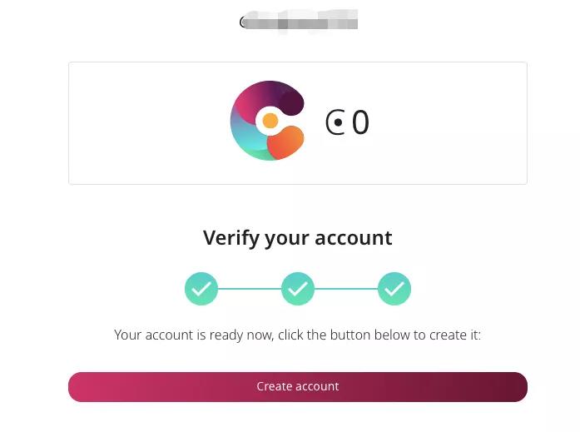Viewport: 580px width, 432px height.
Task: Click the blurred username at the top
Action: (x=304, y=21)
